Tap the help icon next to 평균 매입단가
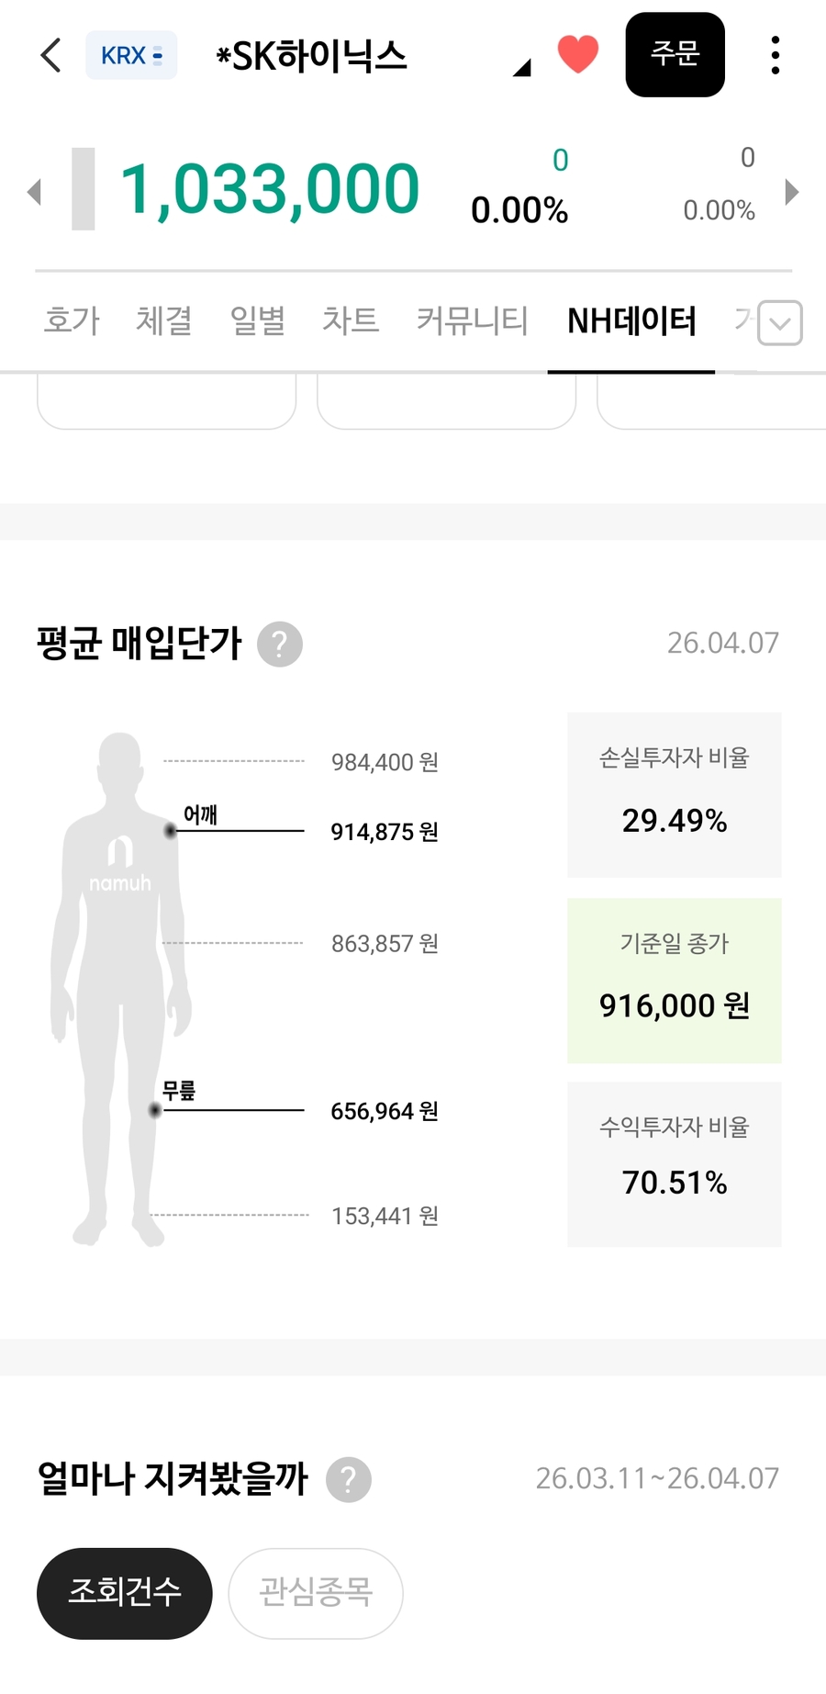826x1694 pixels. coord(279,645)
